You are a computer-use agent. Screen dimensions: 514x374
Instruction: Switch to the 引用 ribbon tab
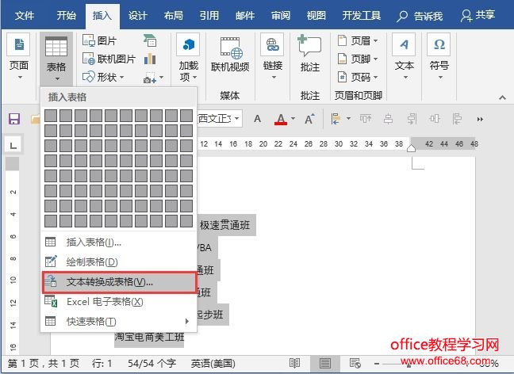click(x=209, y=15)
